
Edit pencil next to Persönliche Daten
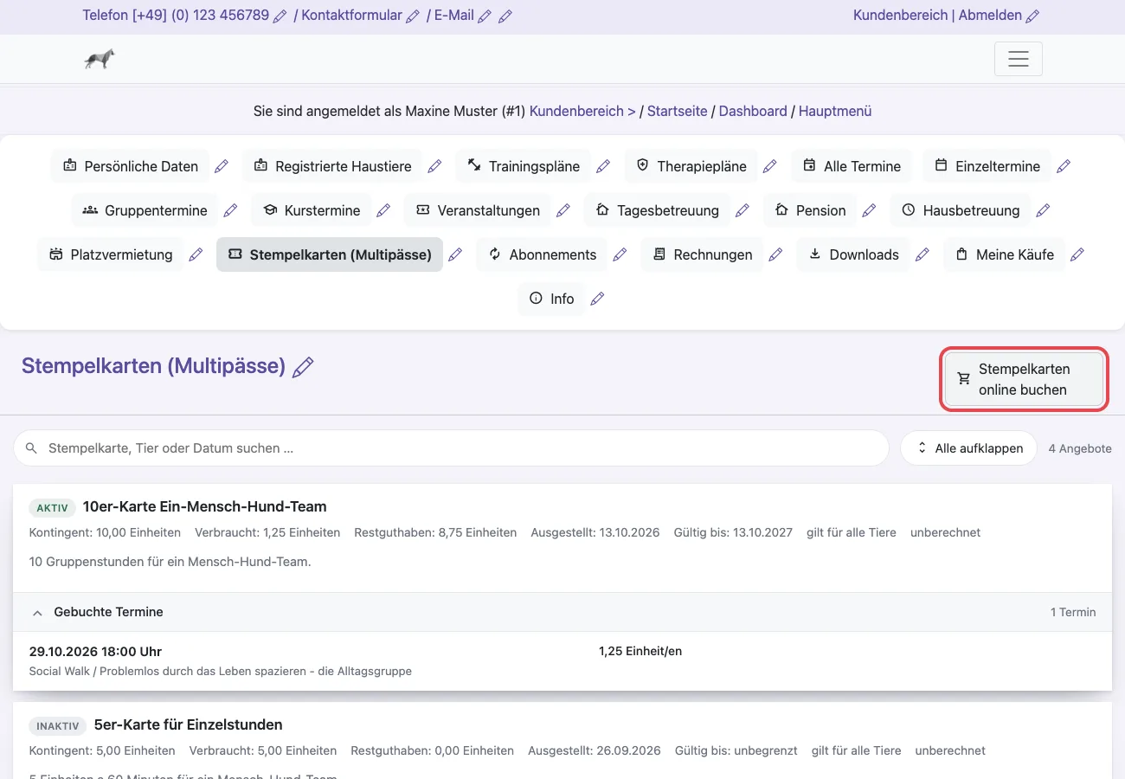tap(222, 166)
